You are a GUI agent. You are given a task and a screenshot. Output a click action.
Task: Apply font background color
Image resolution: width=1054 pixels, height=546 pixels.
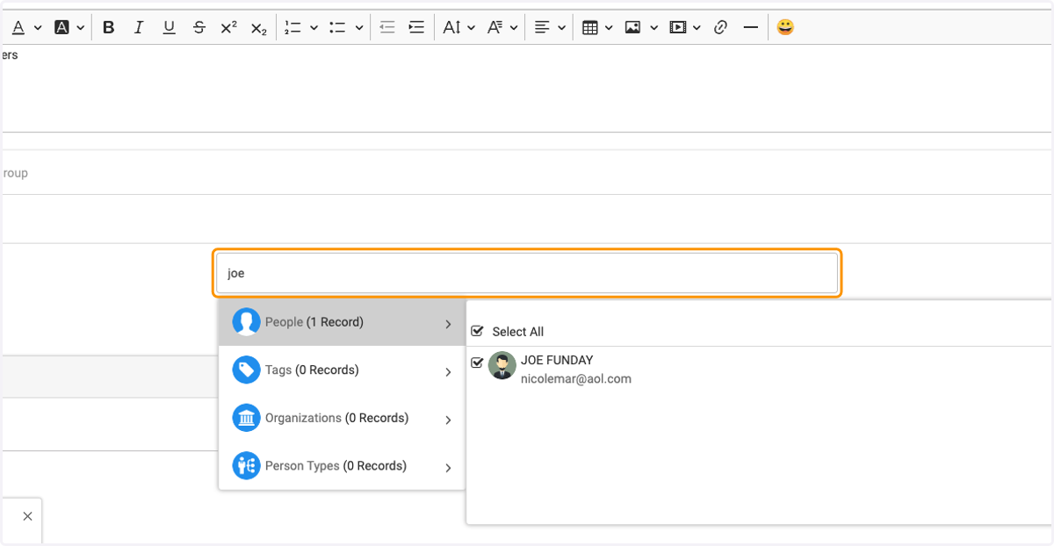(x=61, y=27)
